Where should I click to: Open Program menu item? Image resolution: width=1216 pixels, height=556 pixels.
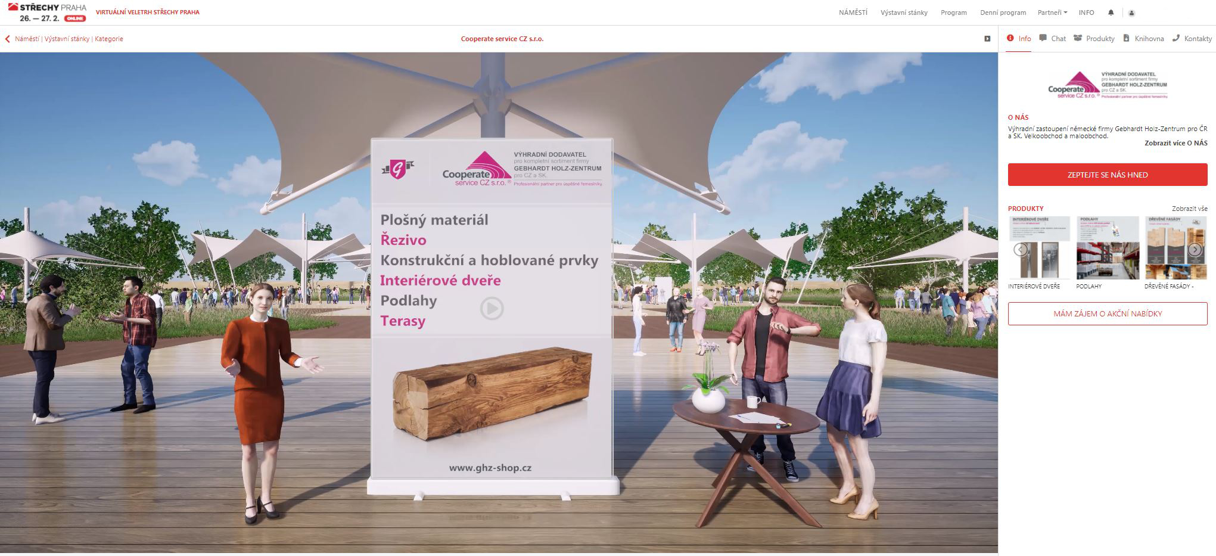(954, 13)
